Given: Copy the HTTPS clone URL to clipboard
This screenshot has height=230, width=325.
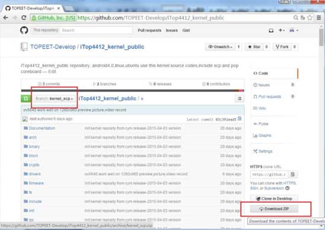Looking at the screenshot, I should coord(292,174).
